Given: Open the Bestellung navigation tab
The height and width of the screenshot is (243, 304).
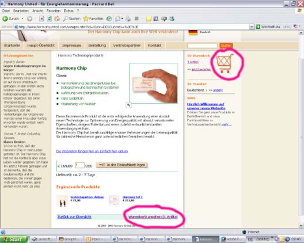Looking at the screenshot, I should pyautogui.click(x=97, y=45).
